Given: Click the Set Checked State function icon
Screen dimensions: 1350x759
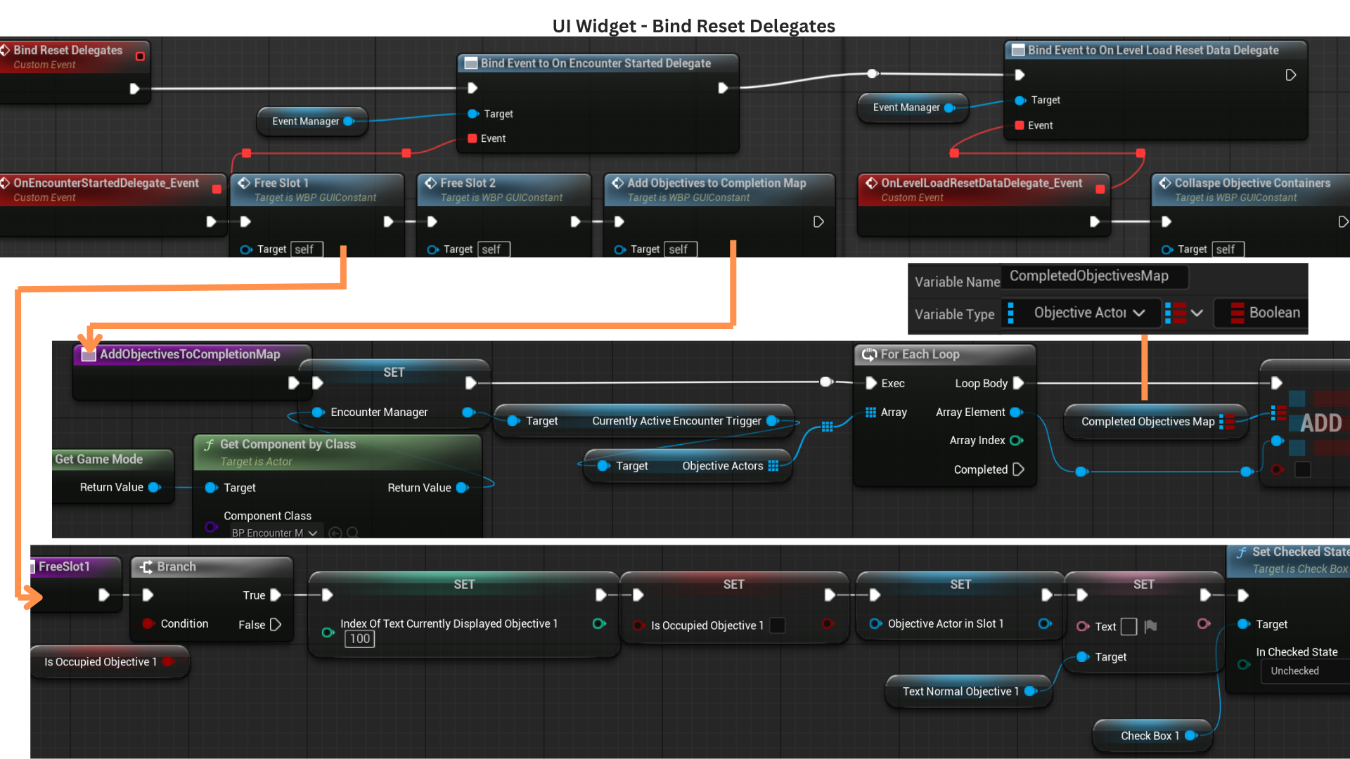Looking at the screenshot, I should [x=1242, y=552].
